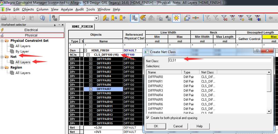Click the hash grid toolbar icon
278x134 pixels.
click(168, 18)
